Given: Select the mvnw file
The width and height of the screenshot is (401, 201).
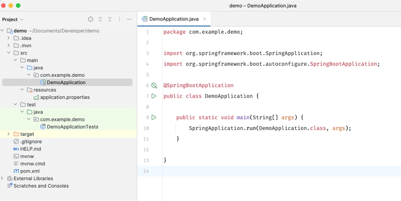Looking at the screenshot, I should tap(27, 156).
